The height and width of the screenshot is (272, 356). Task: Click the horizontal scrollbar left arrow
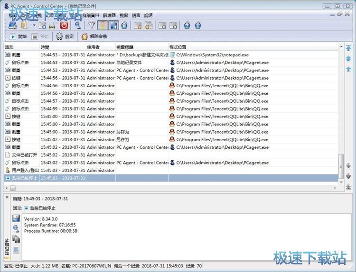7,188
